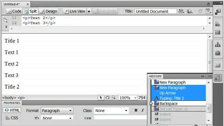
Task: Collapse History panel with double-arrow icon
Action: tap(203, 76)
